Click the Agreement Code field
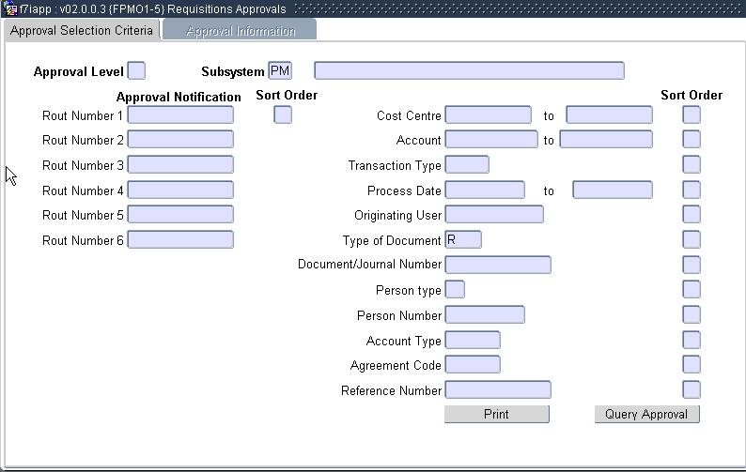 tap(473, 365)
